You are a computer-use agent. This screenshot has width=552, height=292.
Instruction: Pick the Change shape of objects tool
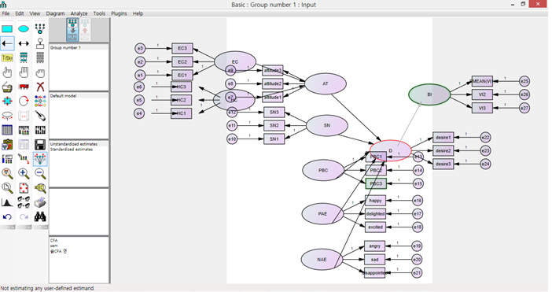[x=7, y=102]
